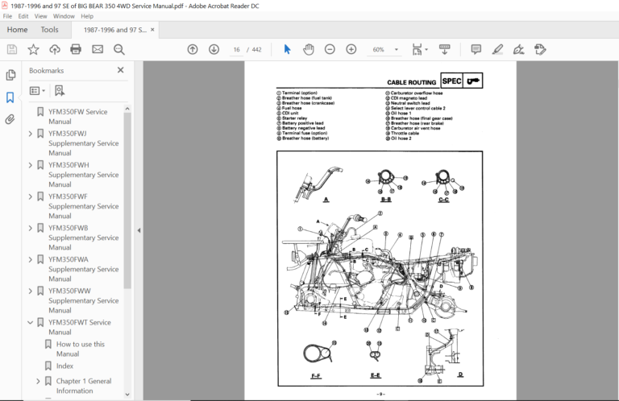The height and width of the screenshot is (401, 619).
Task: Show the Attachments paperclip panel
Action: 10,119
